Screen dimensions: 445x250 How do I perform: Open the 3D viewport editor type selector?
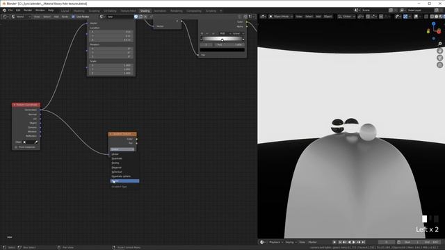coord(263,17)
